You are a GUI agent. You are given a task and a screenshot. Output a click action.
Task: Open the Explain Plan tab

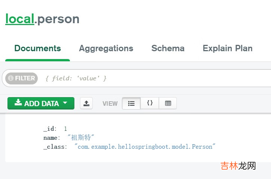pos(227,49)
